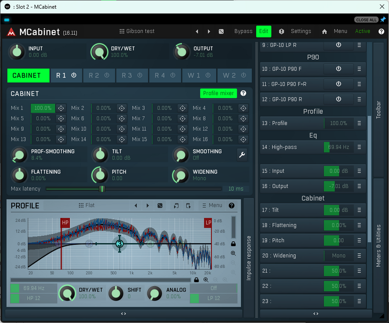Toggle power for 10 : GP-10 P90 F
This screenshot has width=389, height=323.
(338, 69)
